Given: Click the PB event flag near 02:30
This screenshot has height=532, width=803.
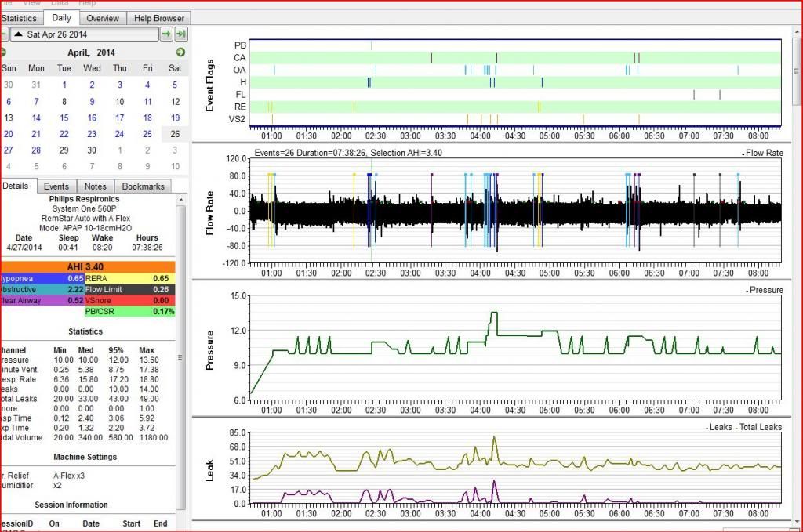Looking at the screenshot, I should coord(371,45).
